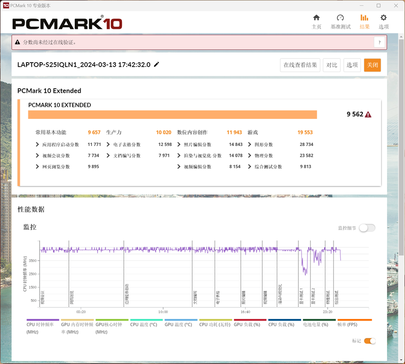Image resolution: width=405 pixels, height=364 pixels.
Task: Open the 选项 button next to 对比
Action: tap(352, 65)
